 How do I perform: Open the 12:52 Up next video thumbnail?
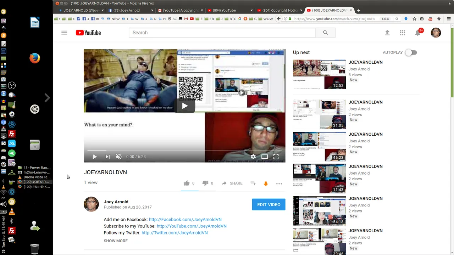pyautogui.click(x=319, y=74)
